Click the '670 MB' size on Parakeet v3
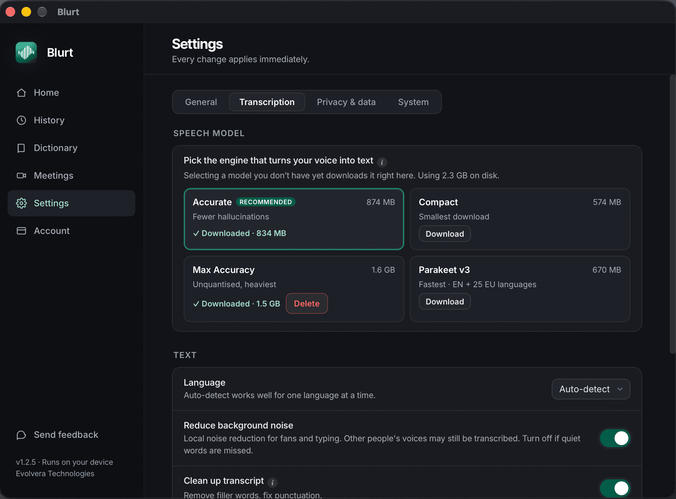 pos(607,270)
